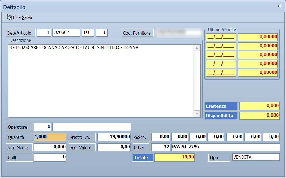The image size is (286, 178).
Task: Click the Prezzo Un. label
Action: pos(82,137)
